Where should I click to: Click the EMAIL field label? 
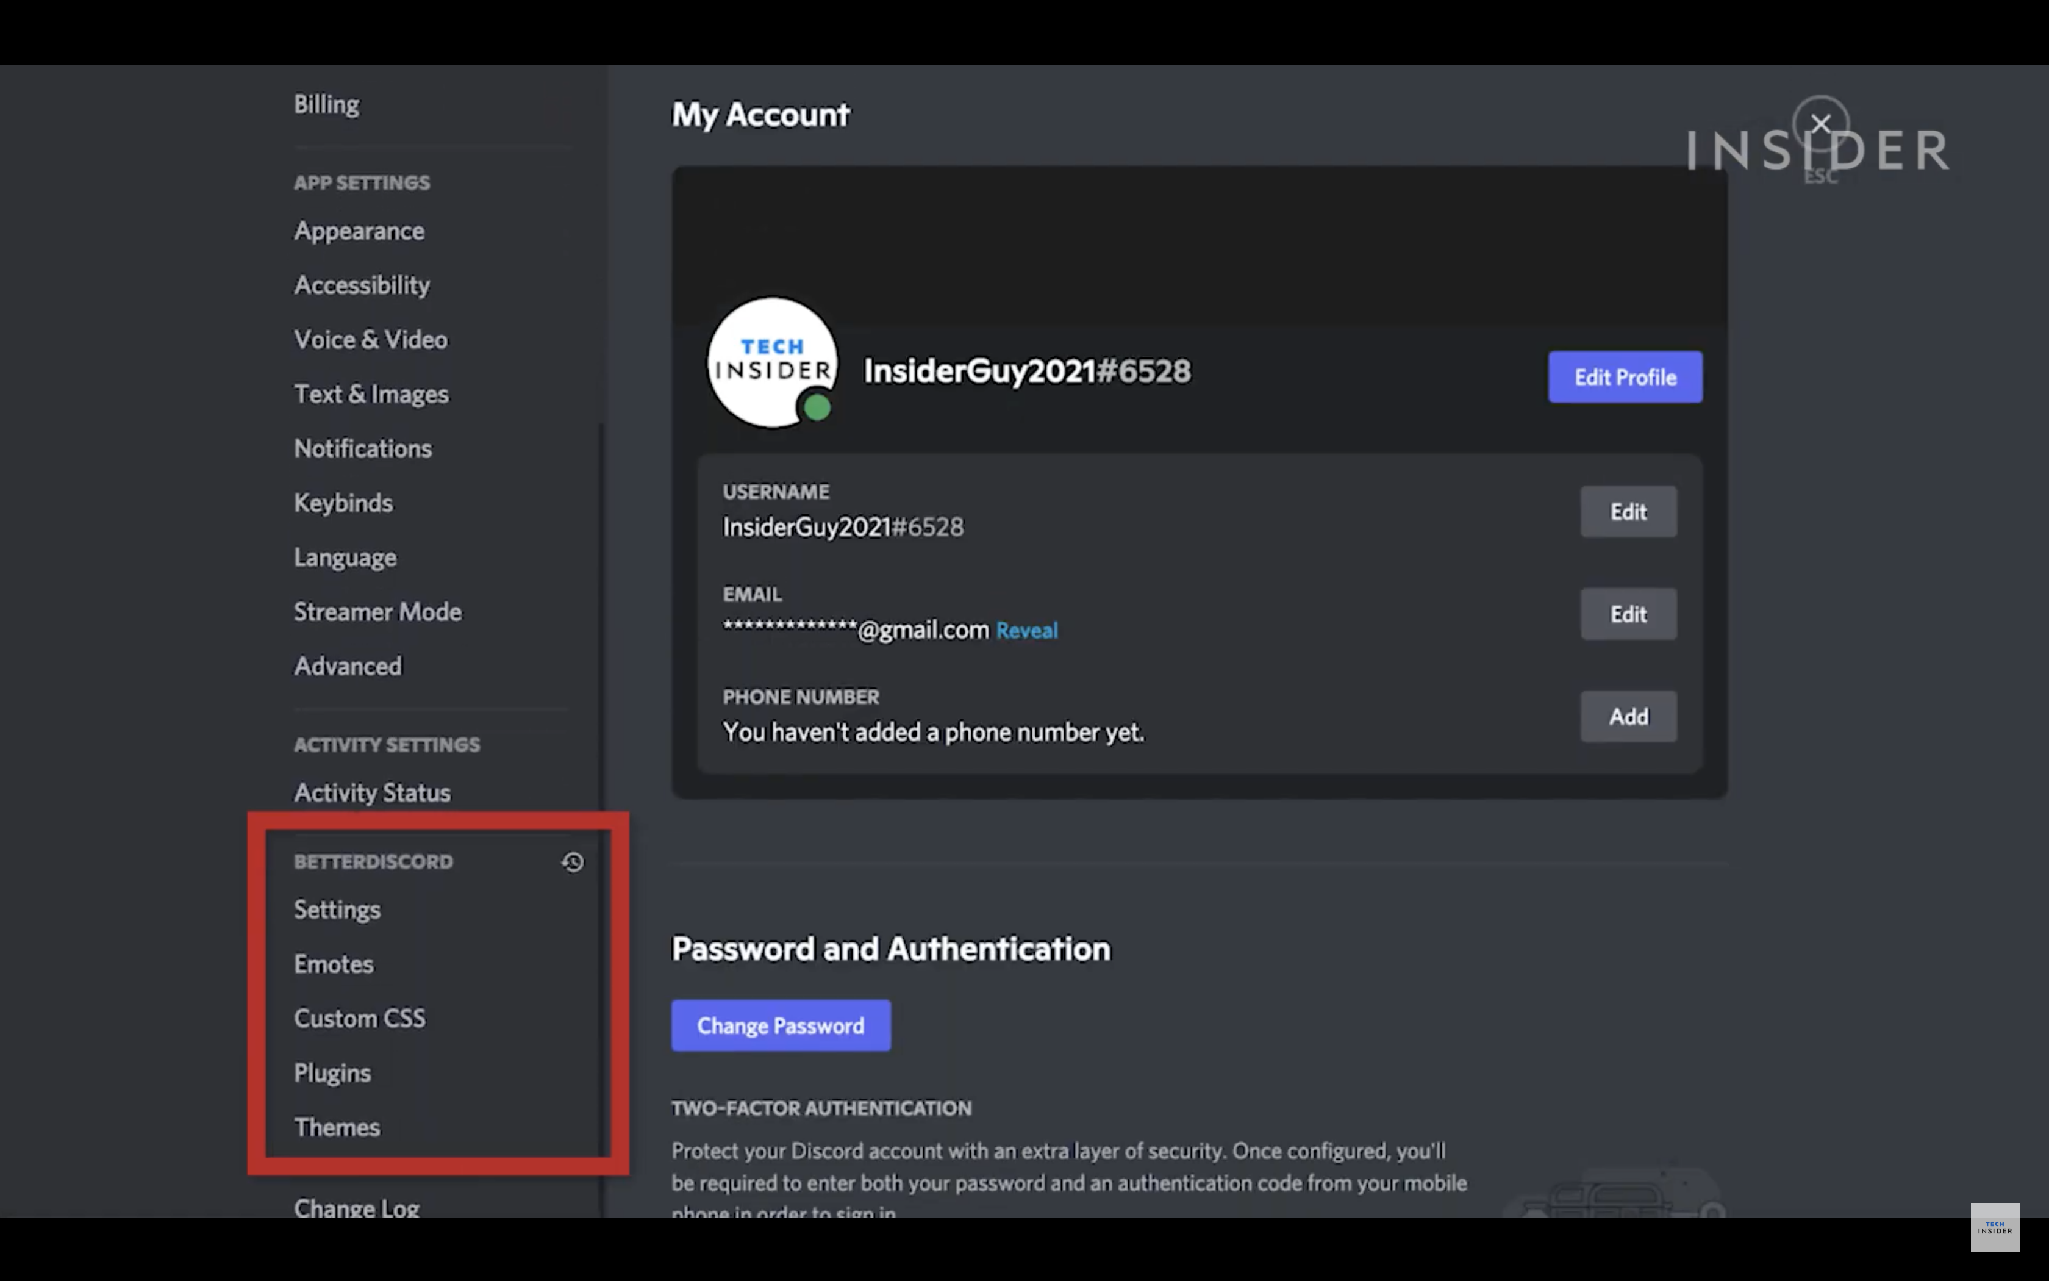point(752,594)
